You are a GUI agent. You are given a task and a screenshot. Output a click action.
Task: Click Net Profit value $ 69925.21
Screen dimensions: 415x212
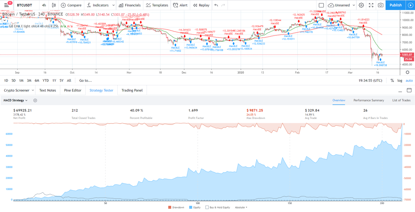tap(23, 111)
